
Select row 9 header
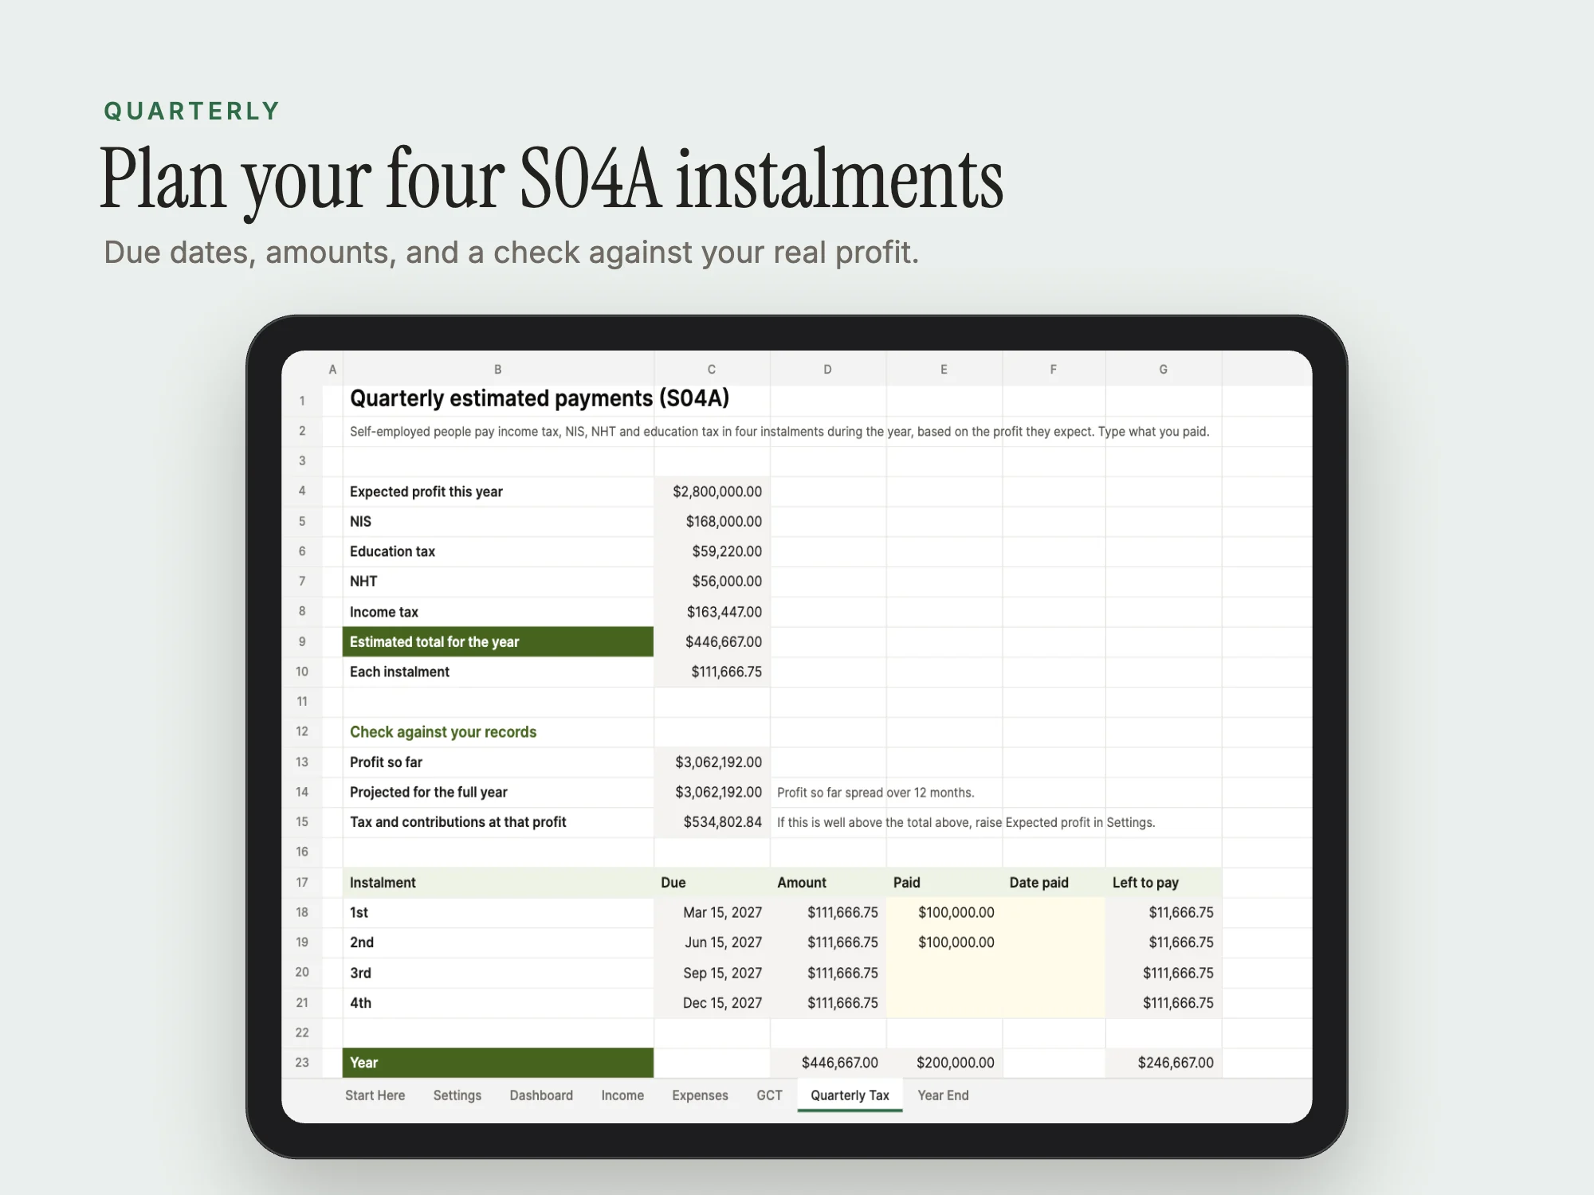click(302, 641)
